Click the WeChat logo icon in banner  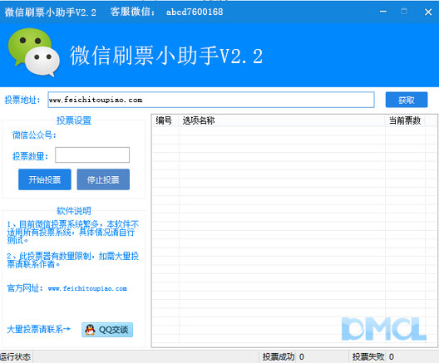click(34, 52)
